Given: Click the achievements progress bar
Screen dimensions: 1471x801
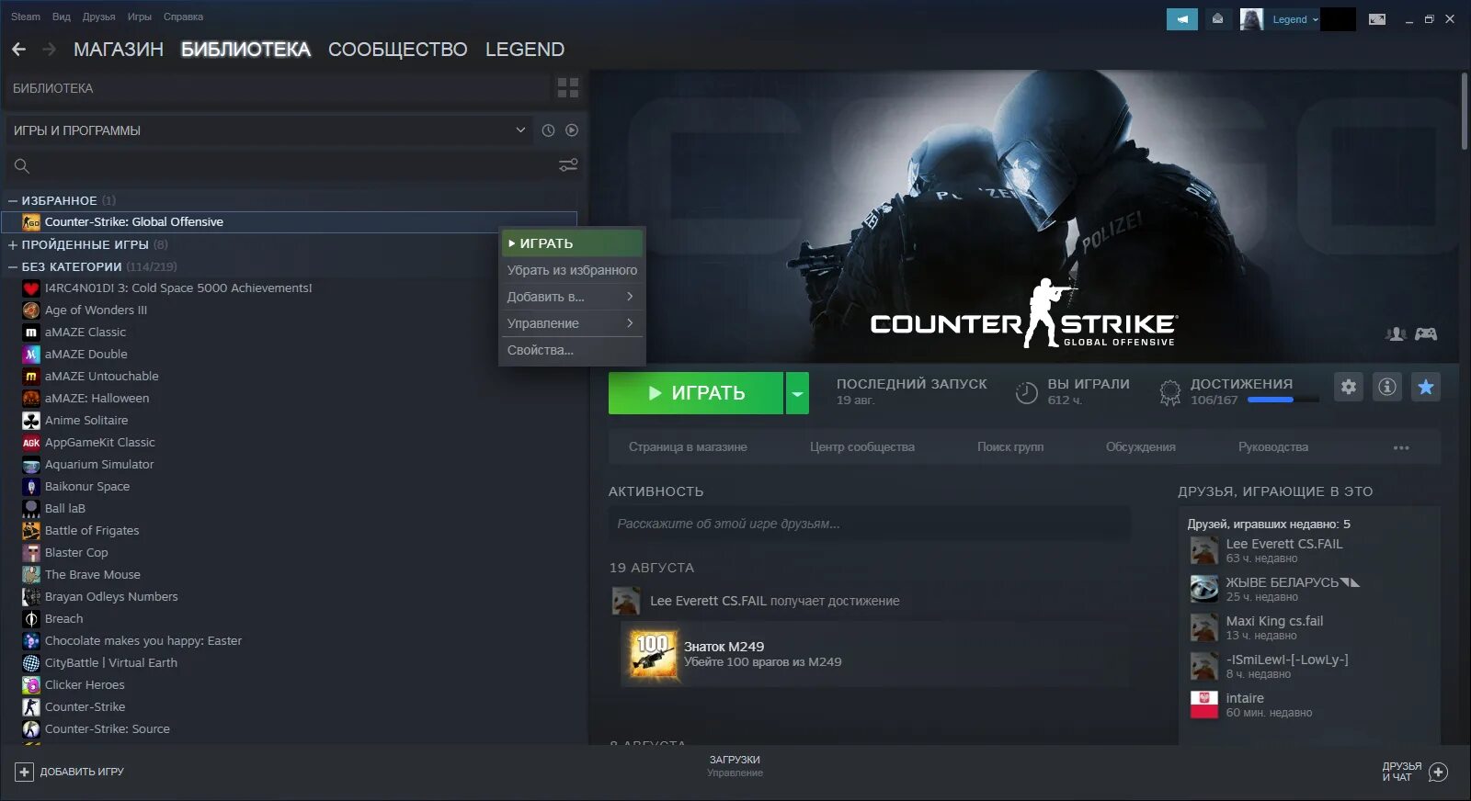Looking at the screenshot, I should tap(1283, 400).
